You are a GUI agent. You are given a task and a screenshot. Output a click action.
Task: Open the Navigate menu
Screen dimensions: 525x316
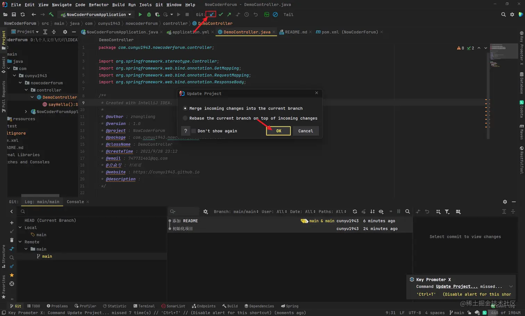click(62, 5)
